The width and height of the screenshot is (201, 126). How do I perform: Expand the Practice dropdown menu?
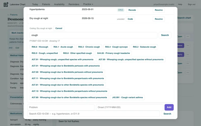pos(88,4)
